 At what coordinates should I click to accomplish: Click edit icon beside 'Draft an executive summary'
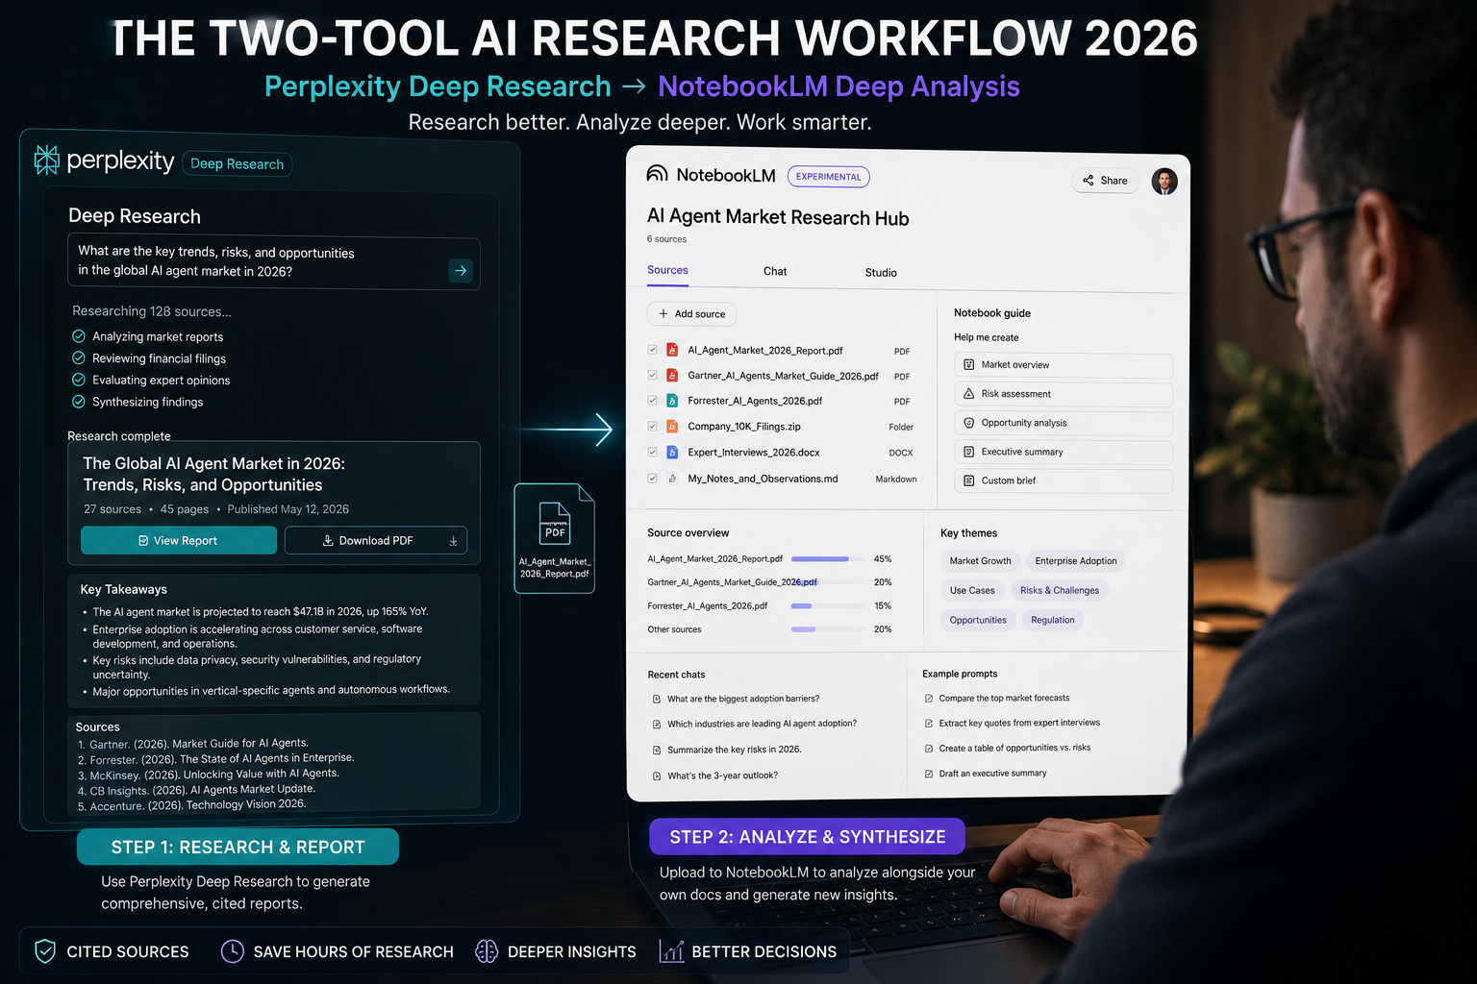(929, 774)
